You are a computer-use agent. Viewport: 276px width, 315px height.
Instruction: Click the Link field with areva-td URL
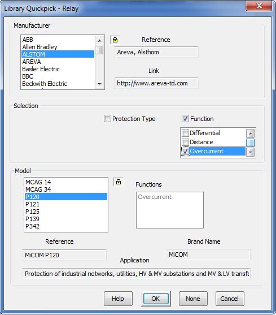click(x=156, y=83)
